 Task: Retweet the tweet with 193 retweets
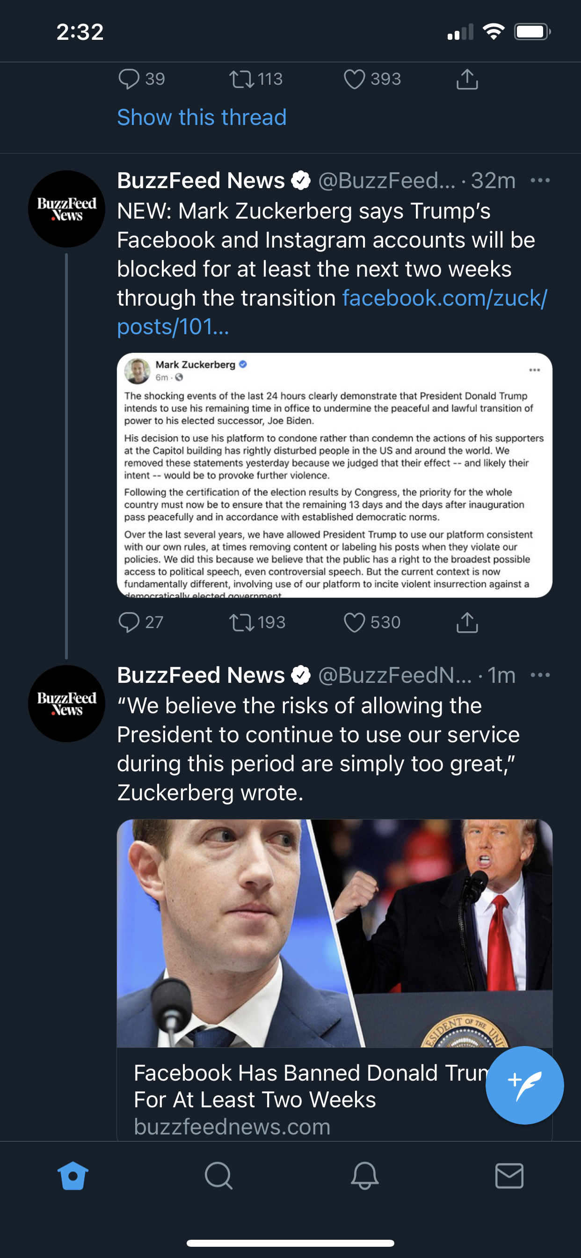coord(242,622)
